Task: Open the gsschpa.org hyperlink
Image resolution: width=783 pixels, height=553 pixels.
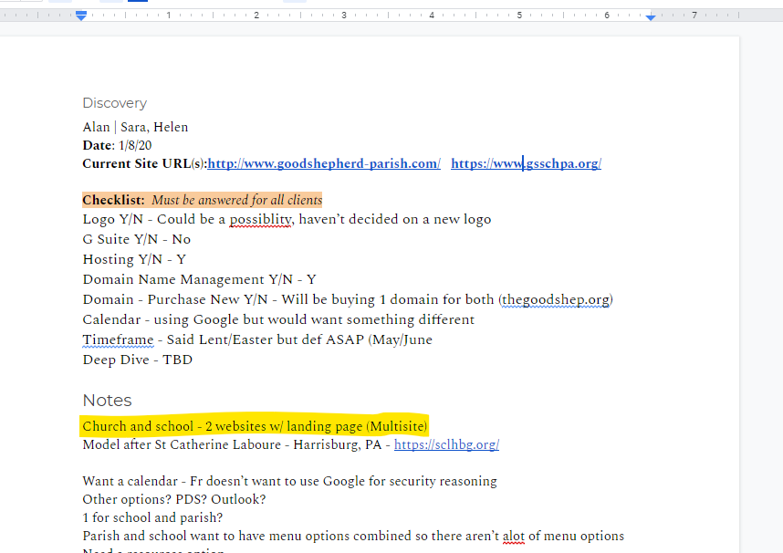Action: [526, 163]
